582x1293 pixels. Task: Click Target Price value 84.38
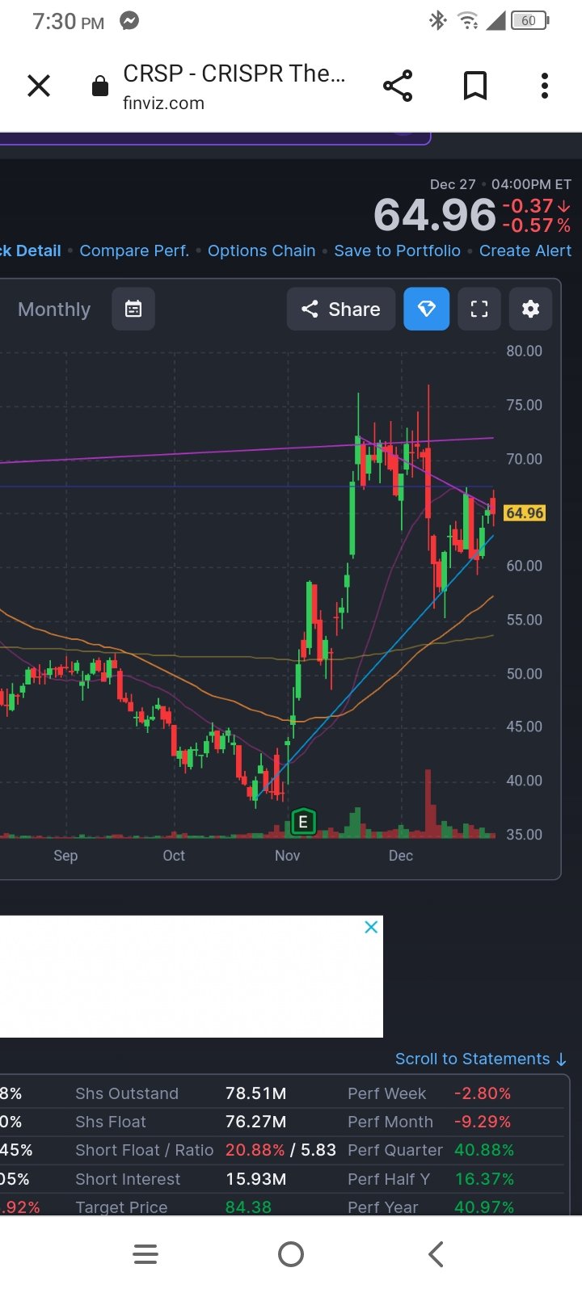click(248, 1207)
